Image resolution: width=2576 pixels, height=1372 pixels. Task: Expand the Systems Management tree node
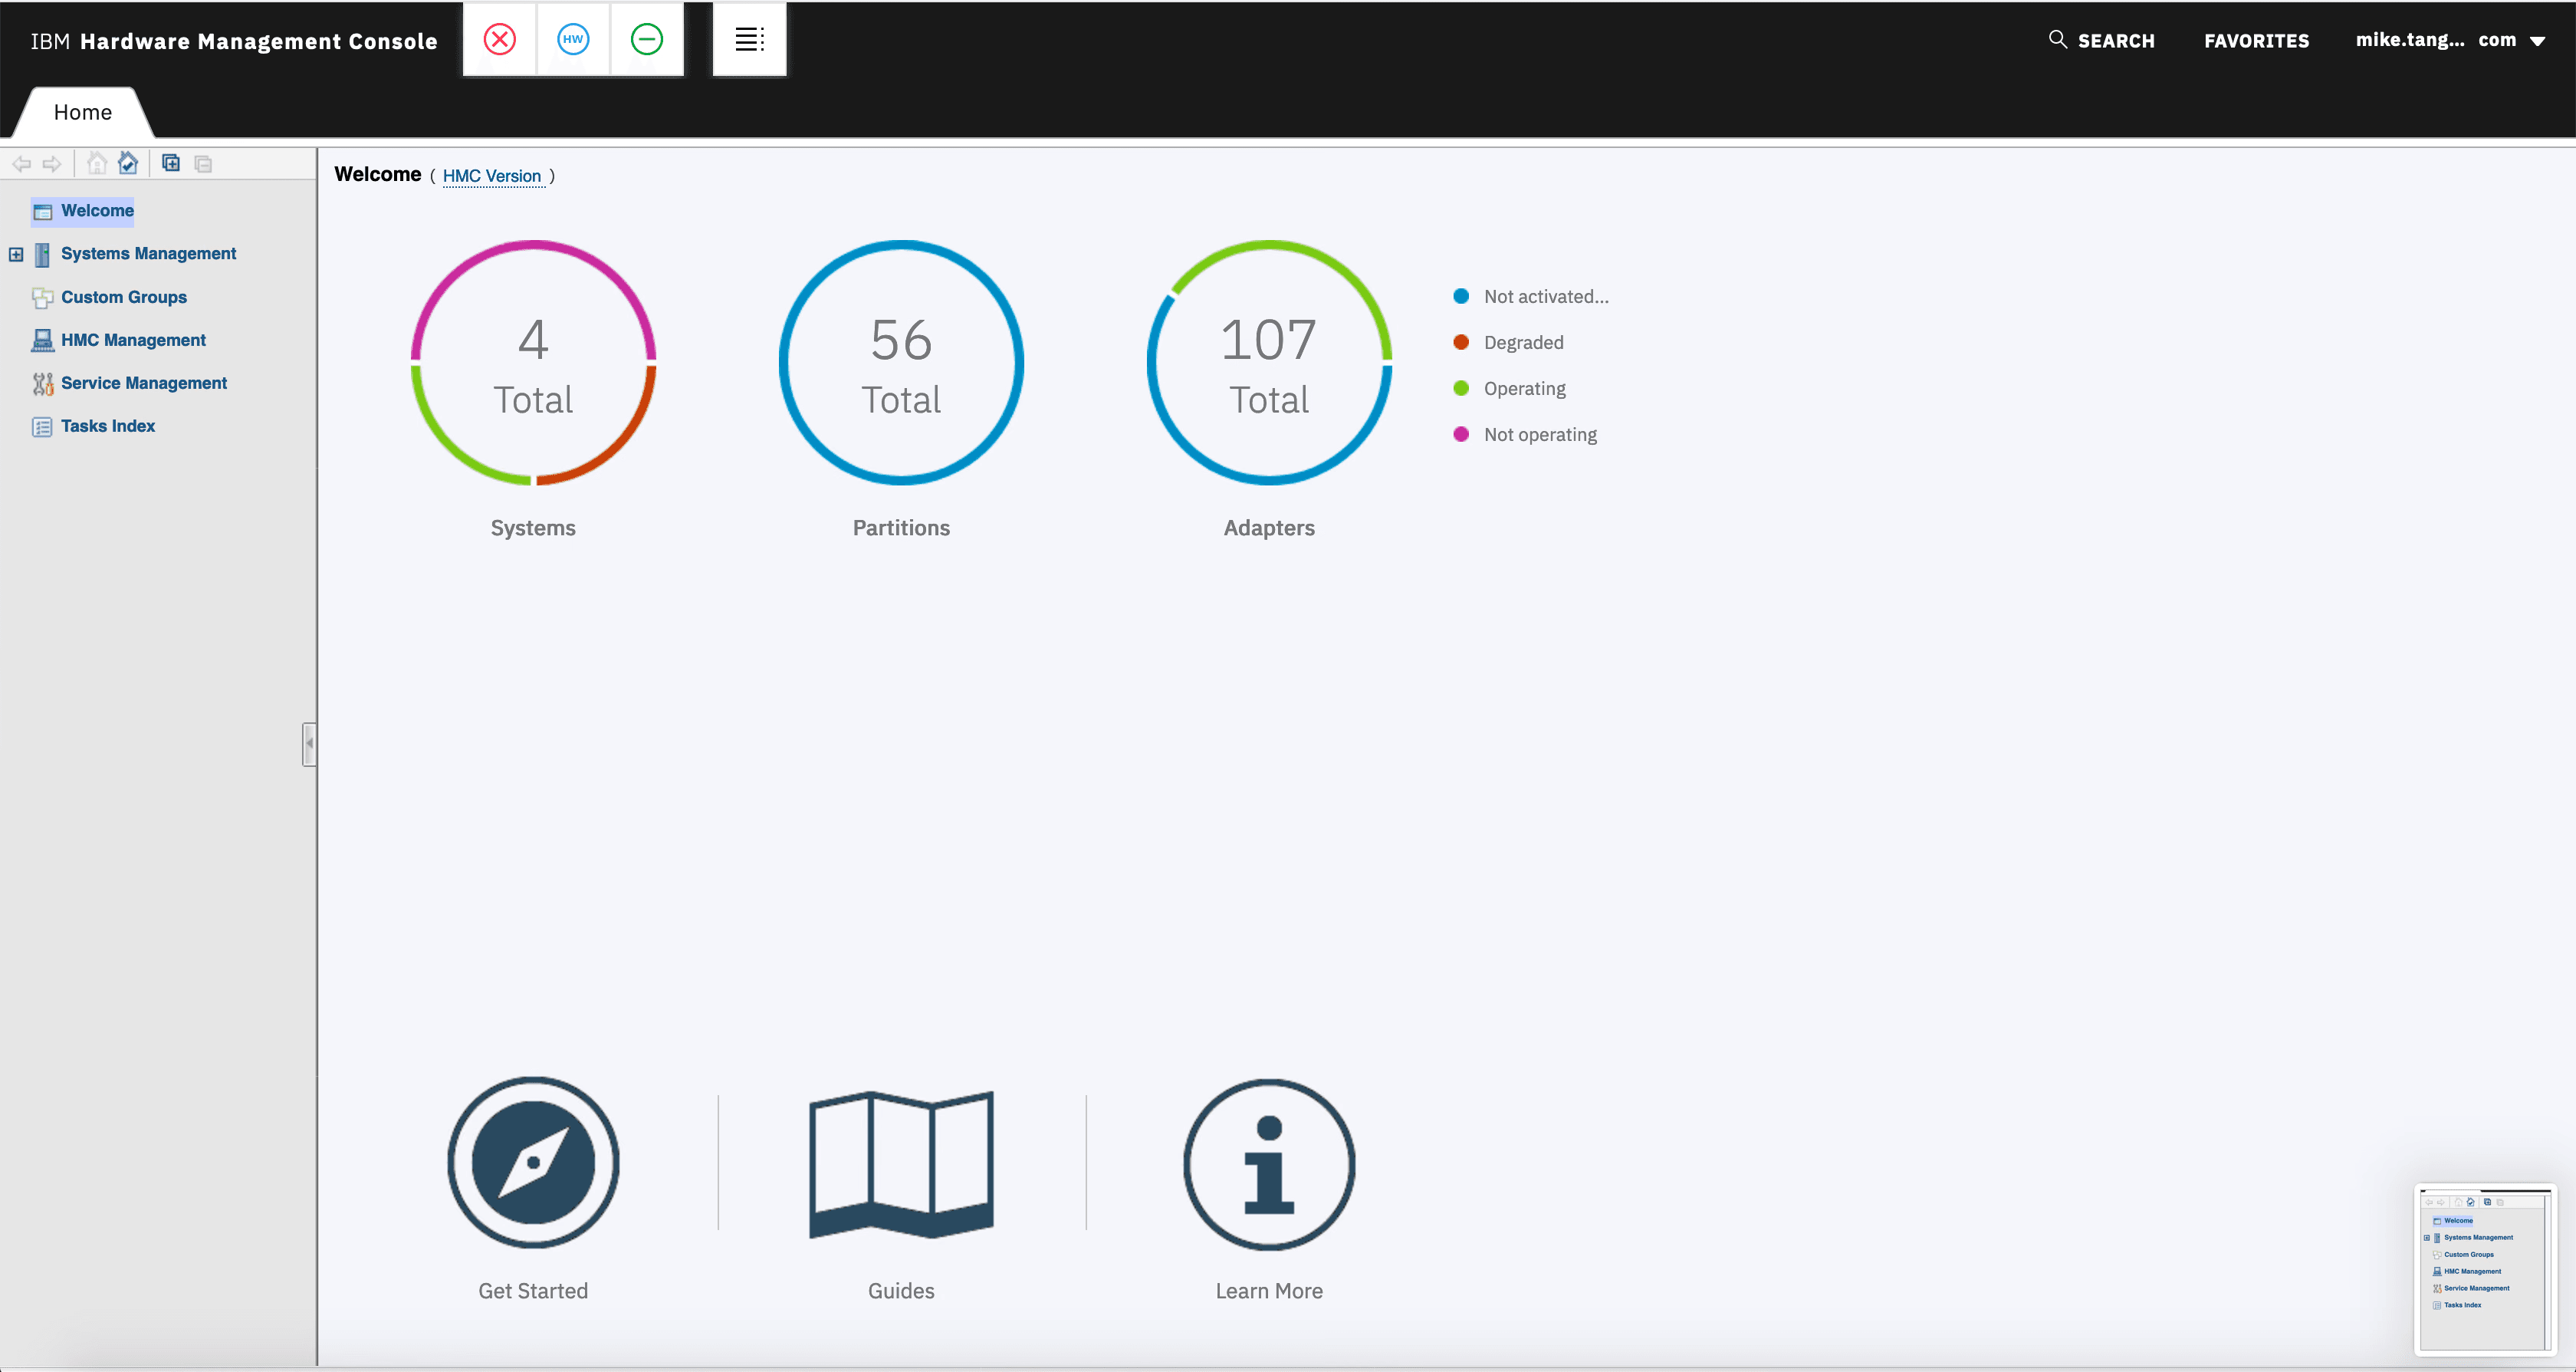16,255
